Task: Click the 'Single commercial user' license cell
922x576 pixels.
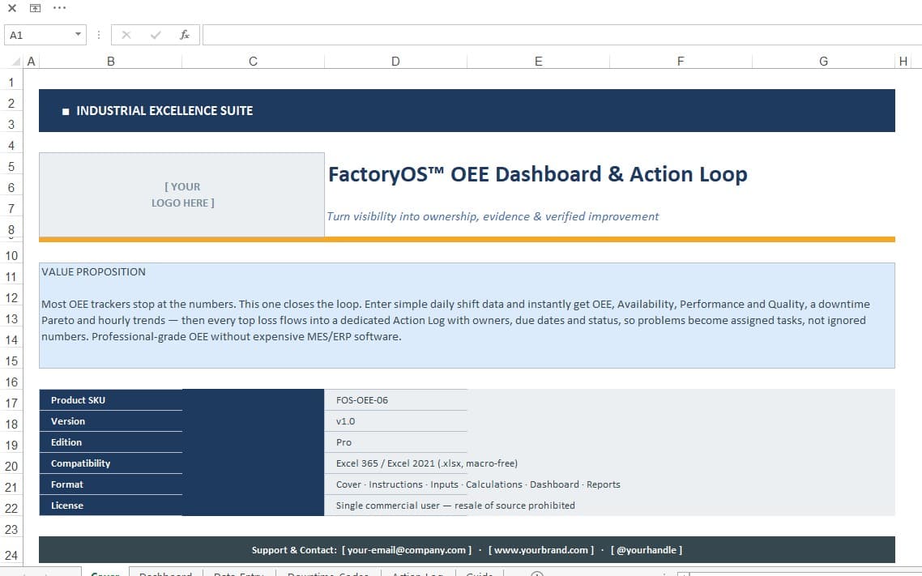Action: [x=455, y=506]
